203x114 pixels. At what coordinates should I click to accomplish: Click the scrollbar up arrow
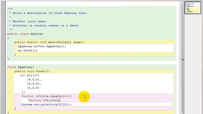click(x=181, y=3)
